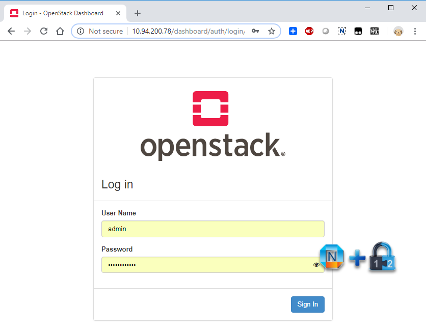Go back to the previous page
Screen dimensions: 426x333
[x=11, y=31]
